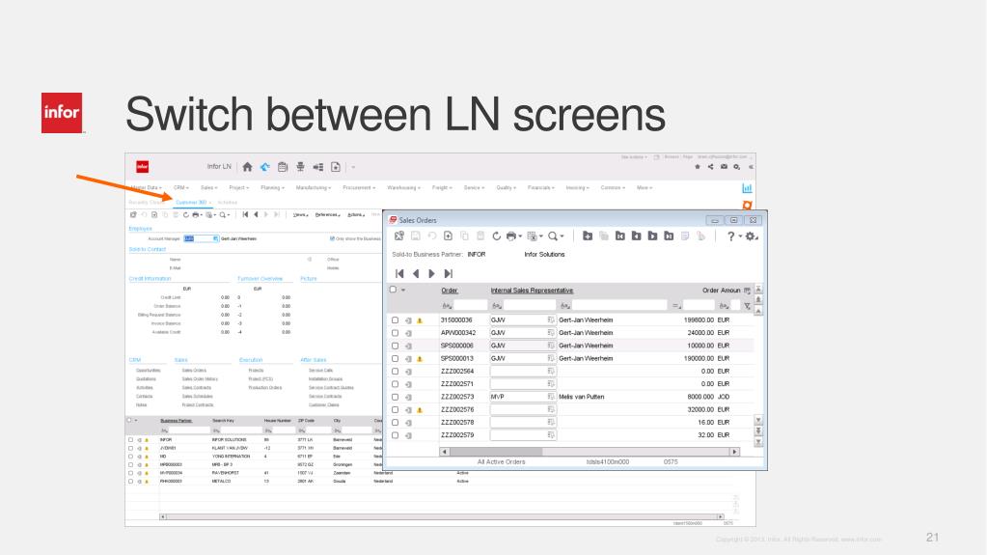Click the clipboard icon in Infor LN header

283,167
